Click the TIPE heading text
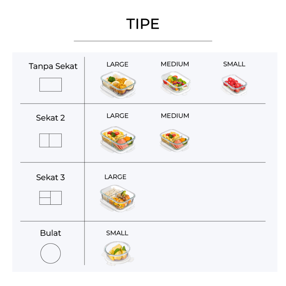 143,24
